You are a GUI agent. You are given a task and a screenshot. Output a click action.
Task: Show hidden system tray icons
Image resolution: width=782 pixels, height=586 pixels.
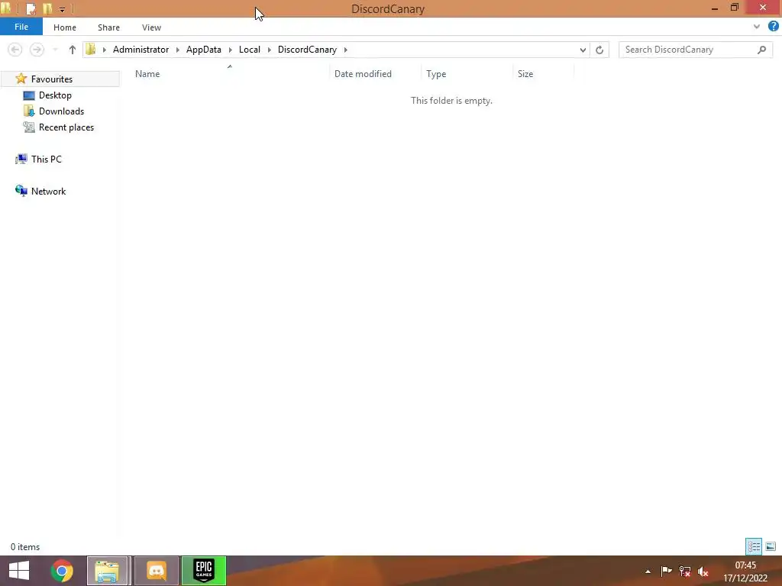point(648,572)
